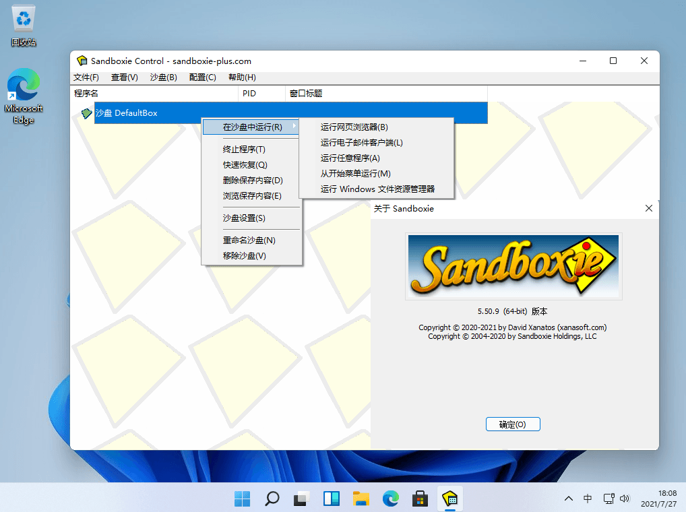The height and width of the screenshot is (512, 686).
Task: Click the Sandboxie Holdings copyright line
Action: (x=512, y=336)
